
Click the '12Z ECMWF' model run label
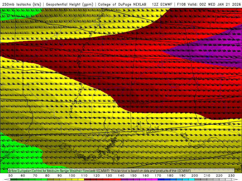coord(162,4)
